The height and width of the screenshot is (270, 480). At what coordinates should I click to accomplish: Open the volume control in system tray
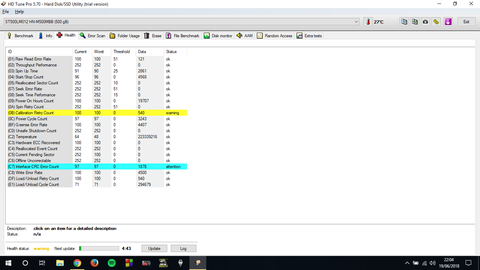(x=432, y=263)
